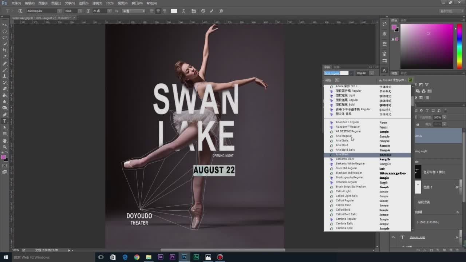Open the workspace switcher dropdown at top right
The height and width of the screenshot is (262, 466).
point(451,11)
